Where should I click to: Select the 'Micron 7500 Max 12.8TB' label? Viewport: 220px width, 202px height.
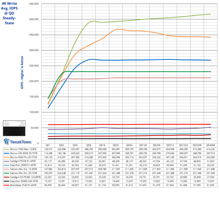point(23,149)
